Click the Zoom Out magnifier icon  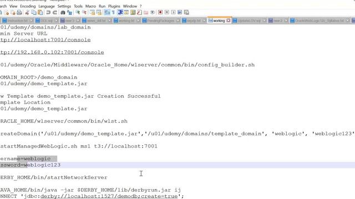click(x=84, y=12)
